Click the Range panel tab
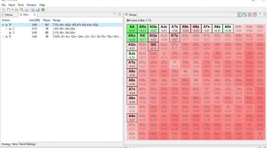 [131, 15]
